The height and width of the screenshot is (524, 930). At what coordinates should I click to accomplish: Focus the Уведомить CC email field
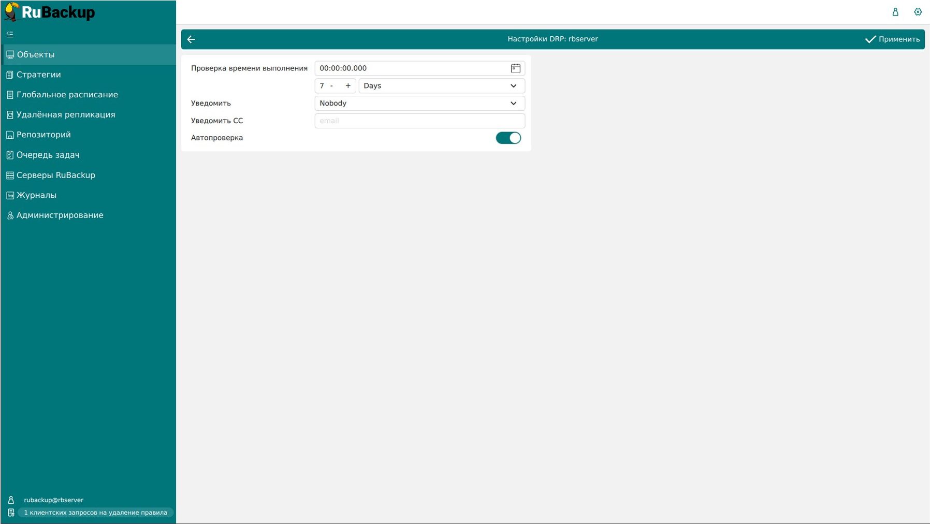tap(419, 121)
